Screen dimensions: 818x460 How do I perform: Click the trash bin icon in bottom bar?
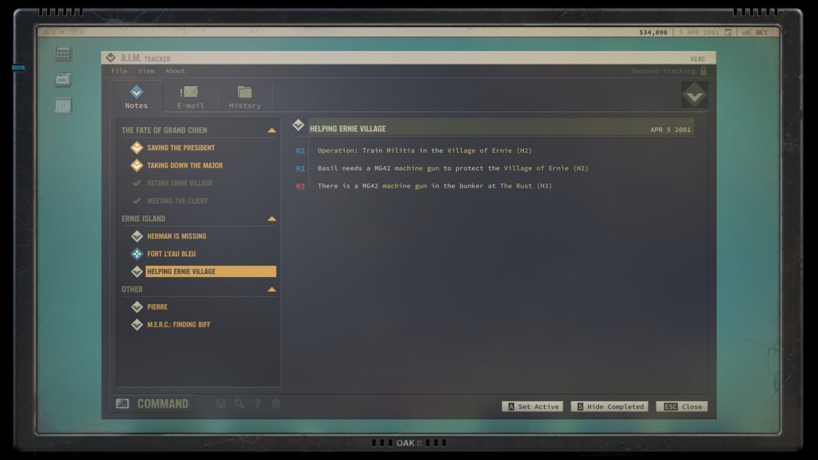[x=276, y=404]
